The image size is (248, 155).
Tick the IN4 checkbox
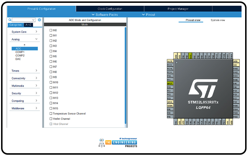(51, 51)
